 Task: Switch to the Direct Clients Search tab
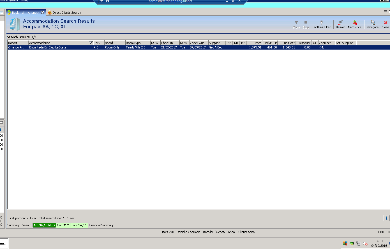[67, 13]
